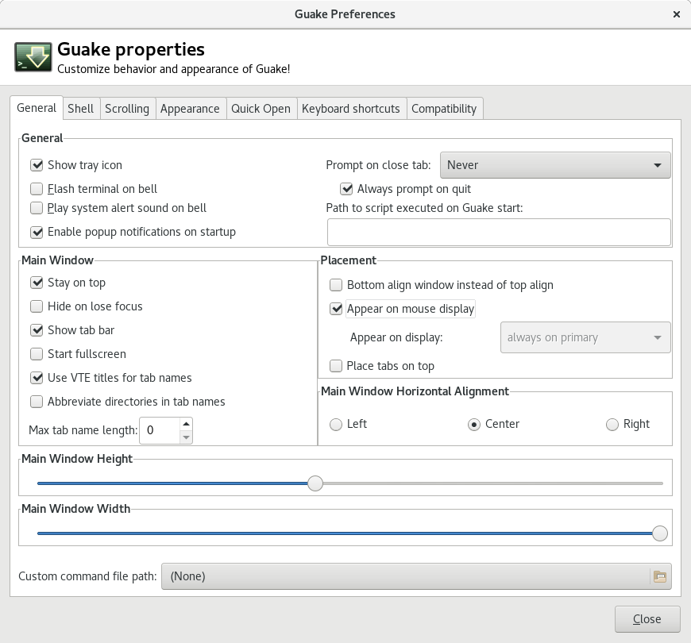Open the 'always on primary' display dropdown

[x=585, y=337]
